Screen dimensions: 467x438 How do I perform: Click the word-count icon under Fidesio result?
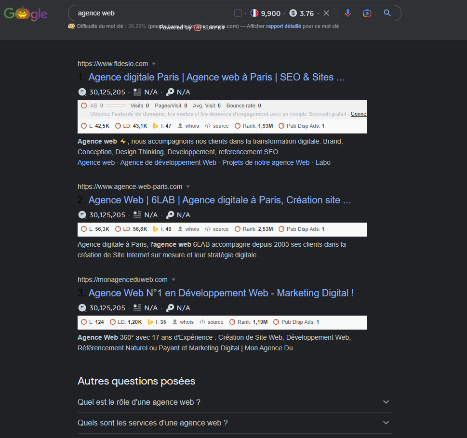pyautogui.click(x=137, y=92)
